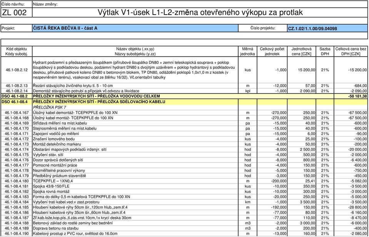Click 'Značení lomového bodu' item
This screenshot has width=369, height=237.
tap(53, 139)
